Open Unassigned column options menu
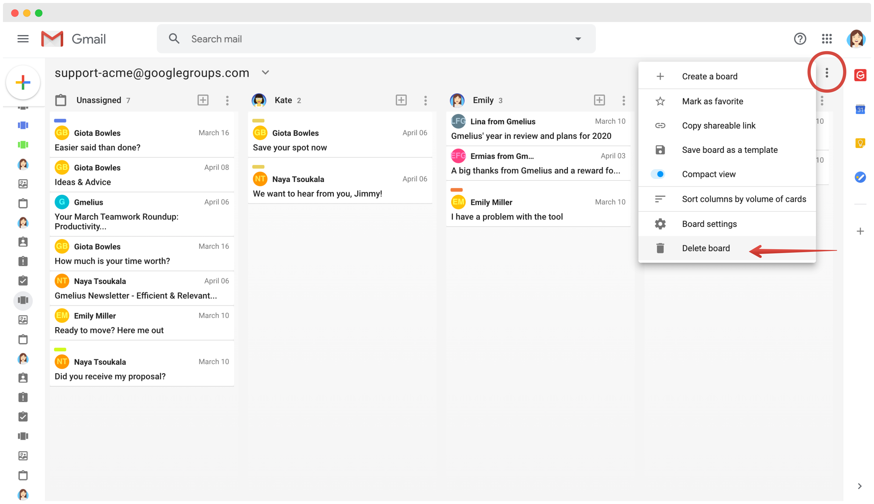Viewport: 874px width, 504px height. point(227,101)
